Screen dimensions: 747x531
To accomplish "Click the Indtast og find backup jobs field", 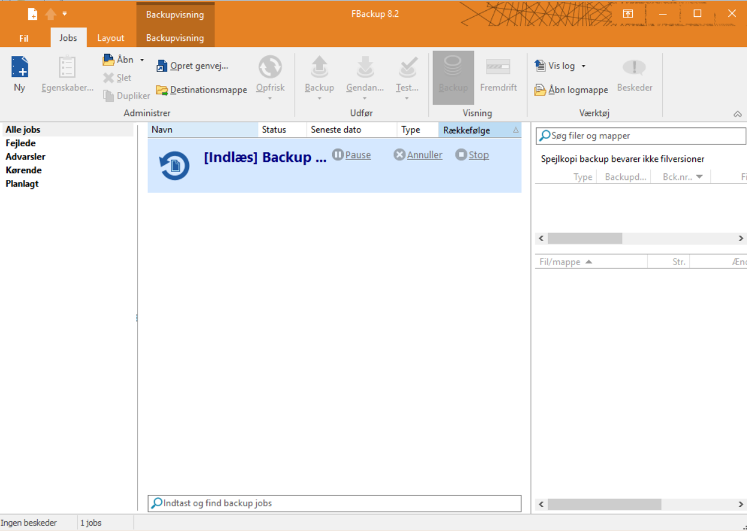I will pyautogui.click(x=334, y=503).
